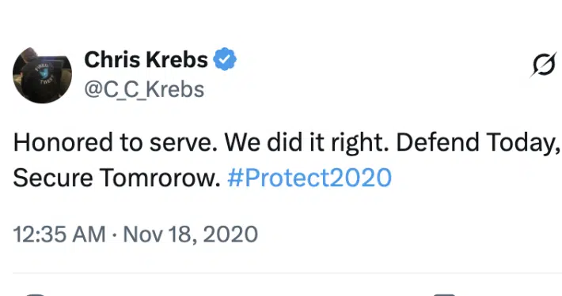The image size is (562, 296).
Task: Click the bird logo inside the avatar
Action: point(44,73)
